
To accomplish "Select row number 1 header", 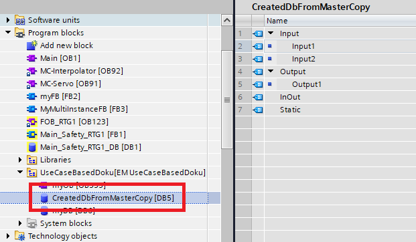I will tap(243, 33).
